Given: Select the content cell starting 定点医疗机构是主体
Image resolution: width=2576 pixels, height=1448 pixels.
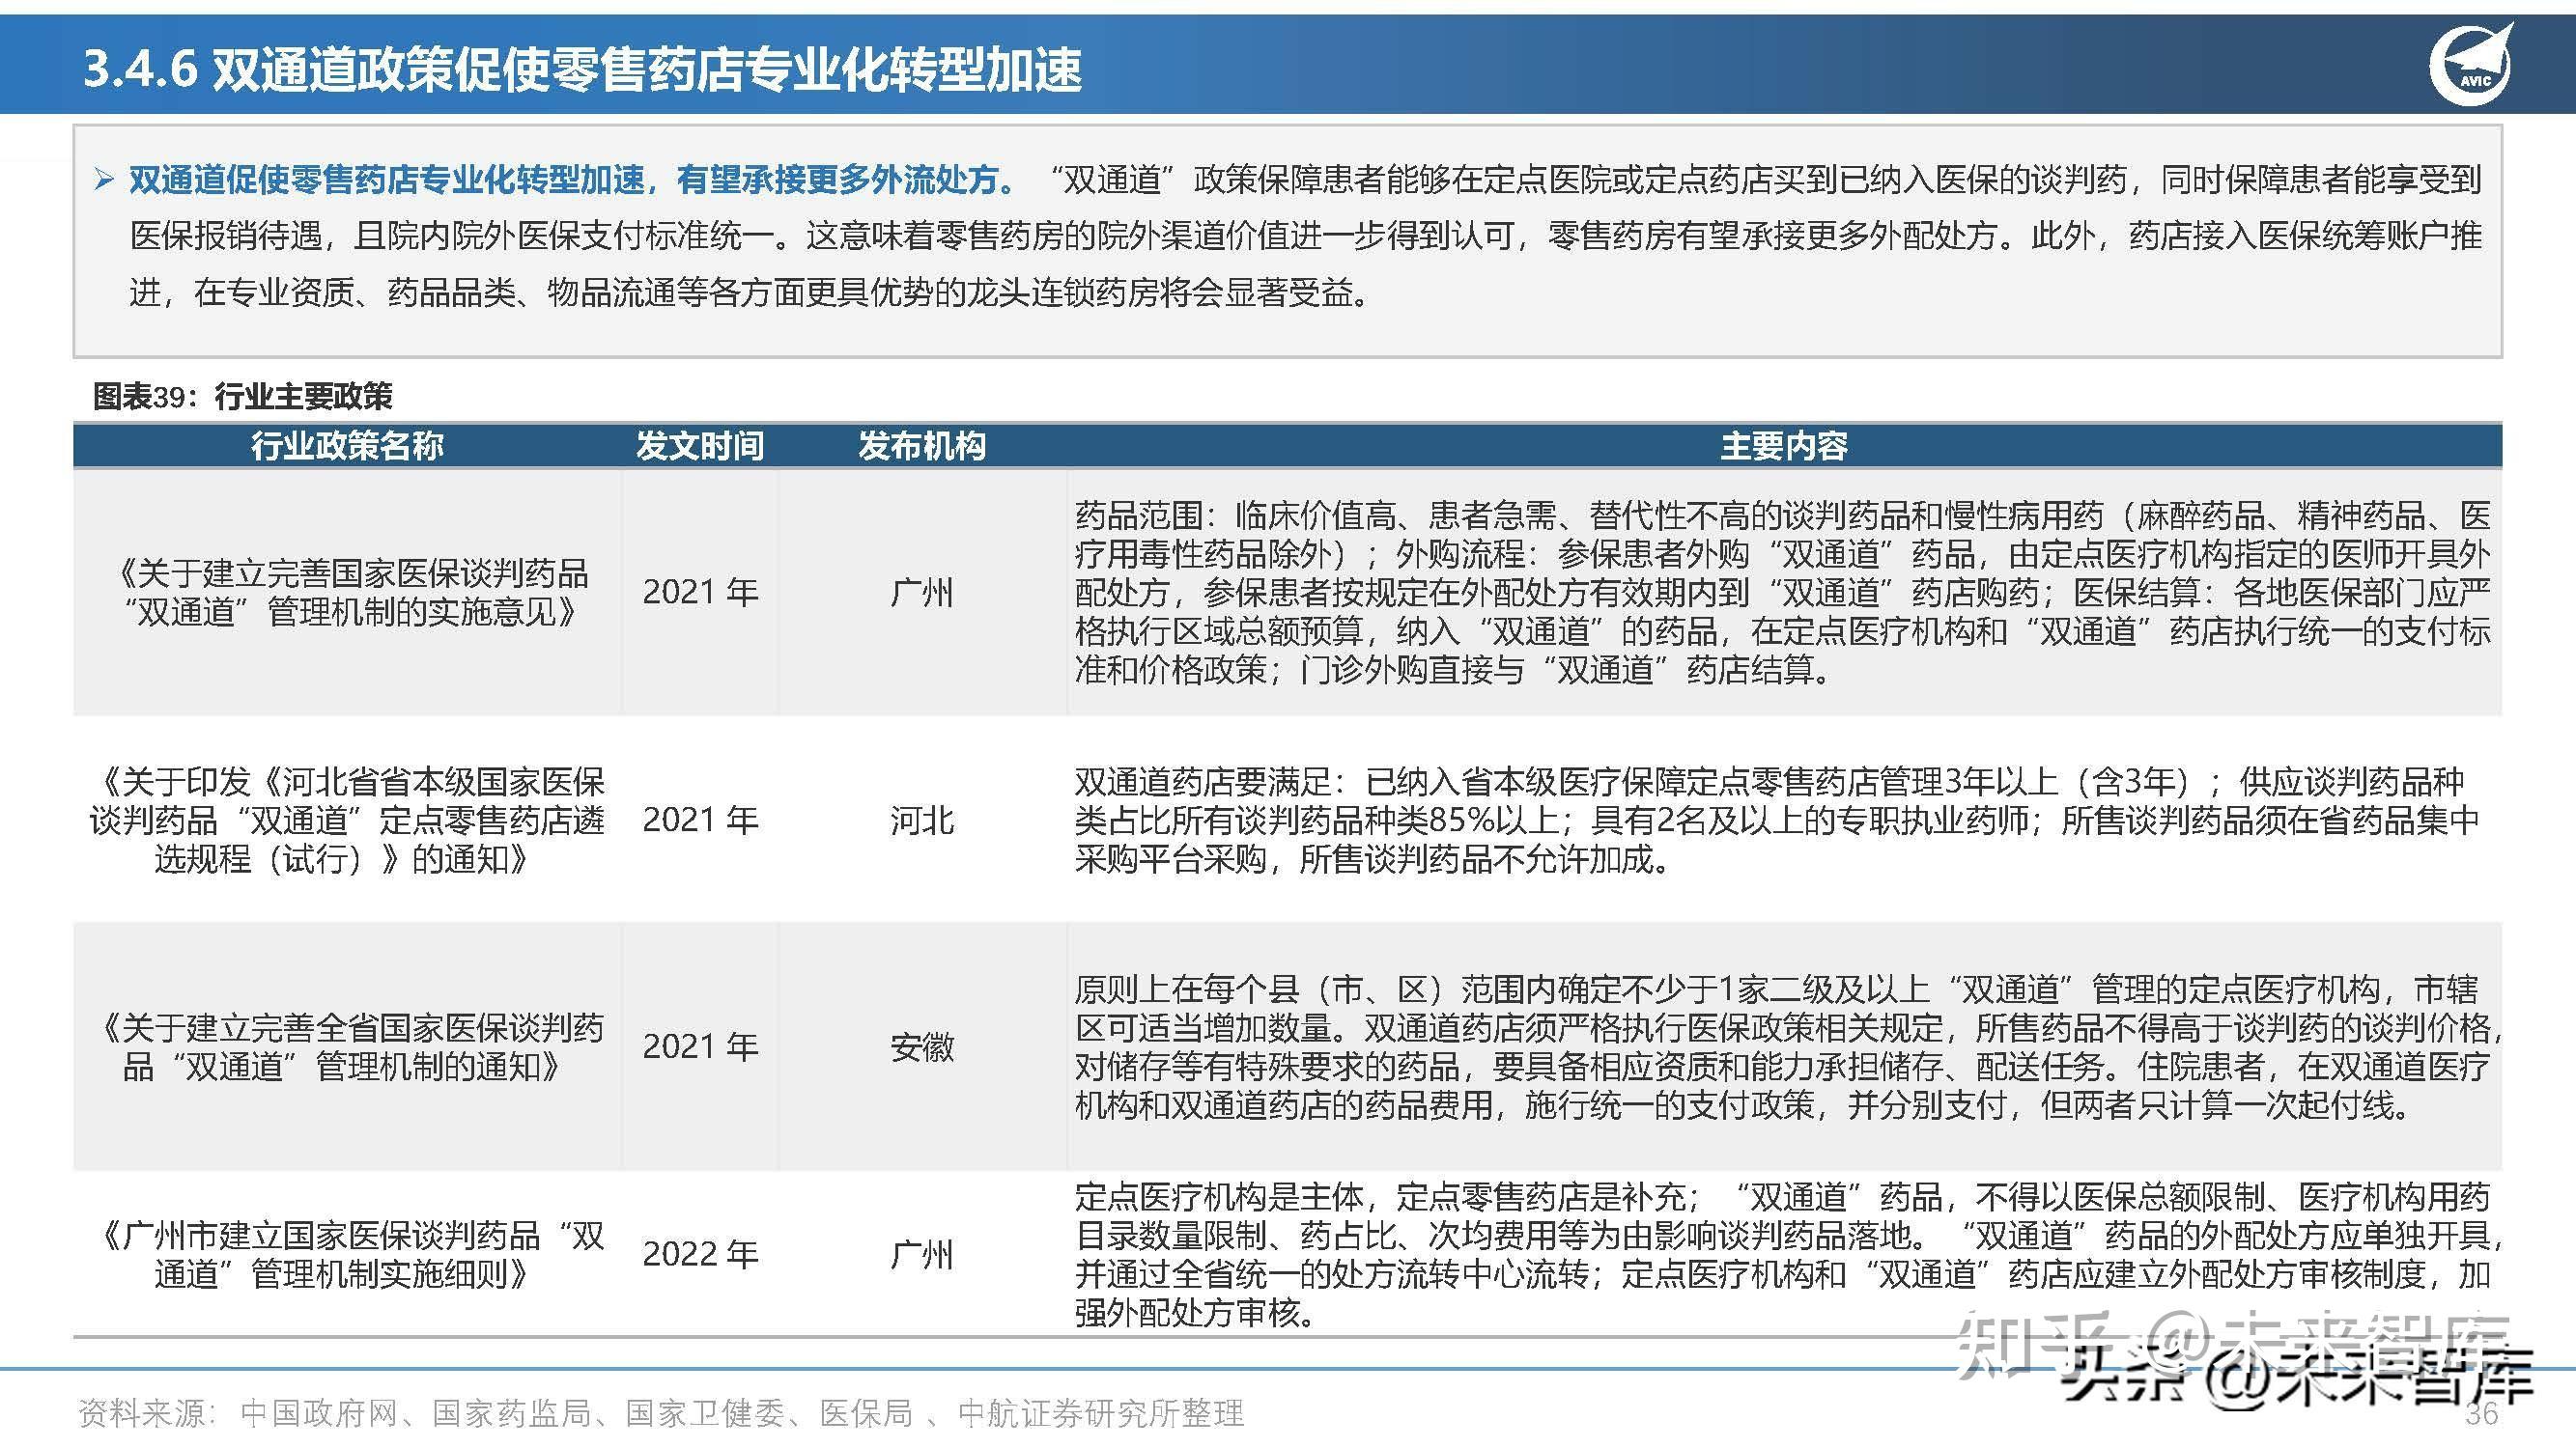Looking at the screenshot, I should (1788, 1255).
